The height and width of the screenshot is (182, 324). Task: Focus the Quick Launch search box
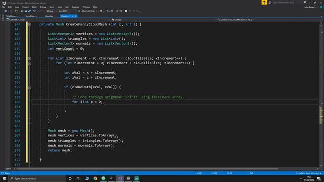(x=288, y=2)
